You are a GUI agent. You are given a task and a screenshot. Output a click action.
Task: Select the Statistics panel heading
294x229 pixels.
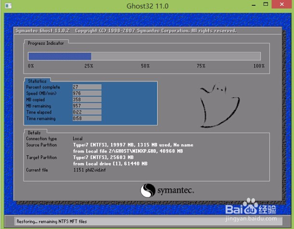point(37,81)
